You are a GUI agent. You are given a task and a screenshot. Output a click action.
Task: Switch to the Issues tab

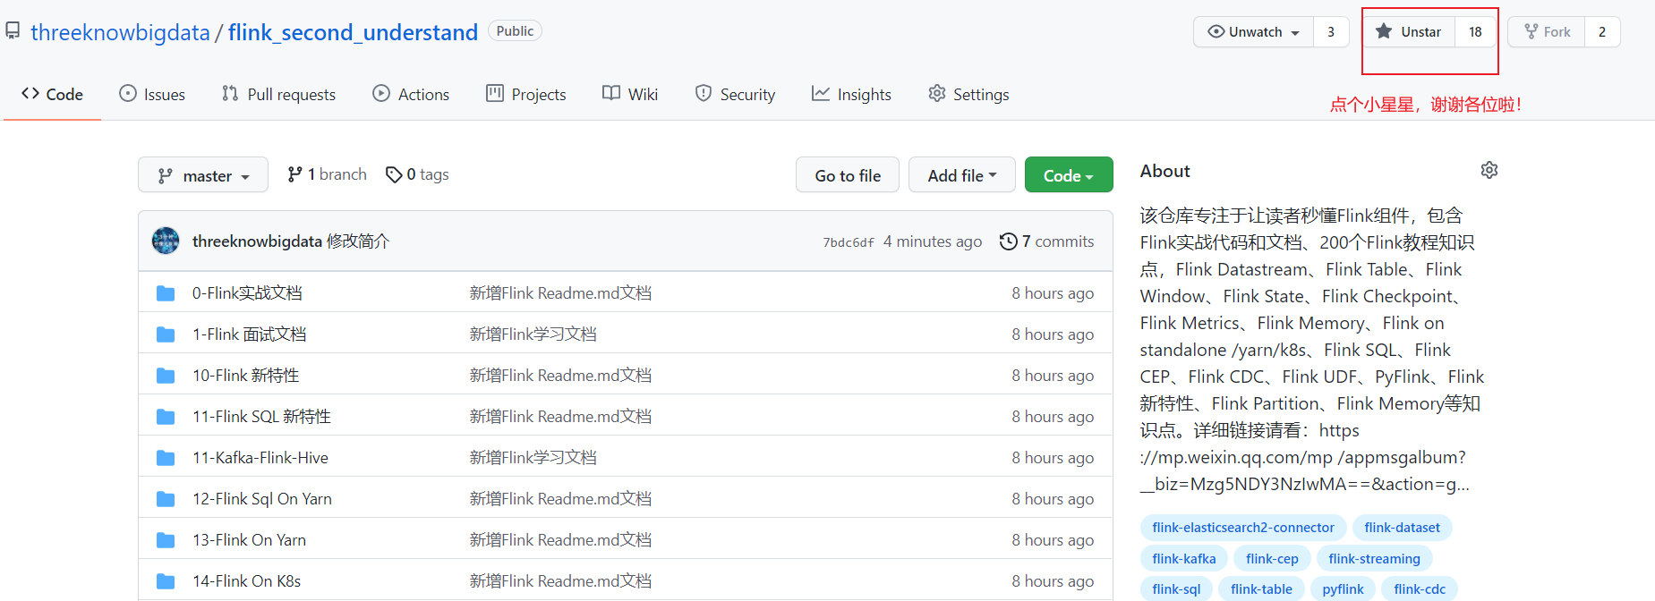[152, 94]
